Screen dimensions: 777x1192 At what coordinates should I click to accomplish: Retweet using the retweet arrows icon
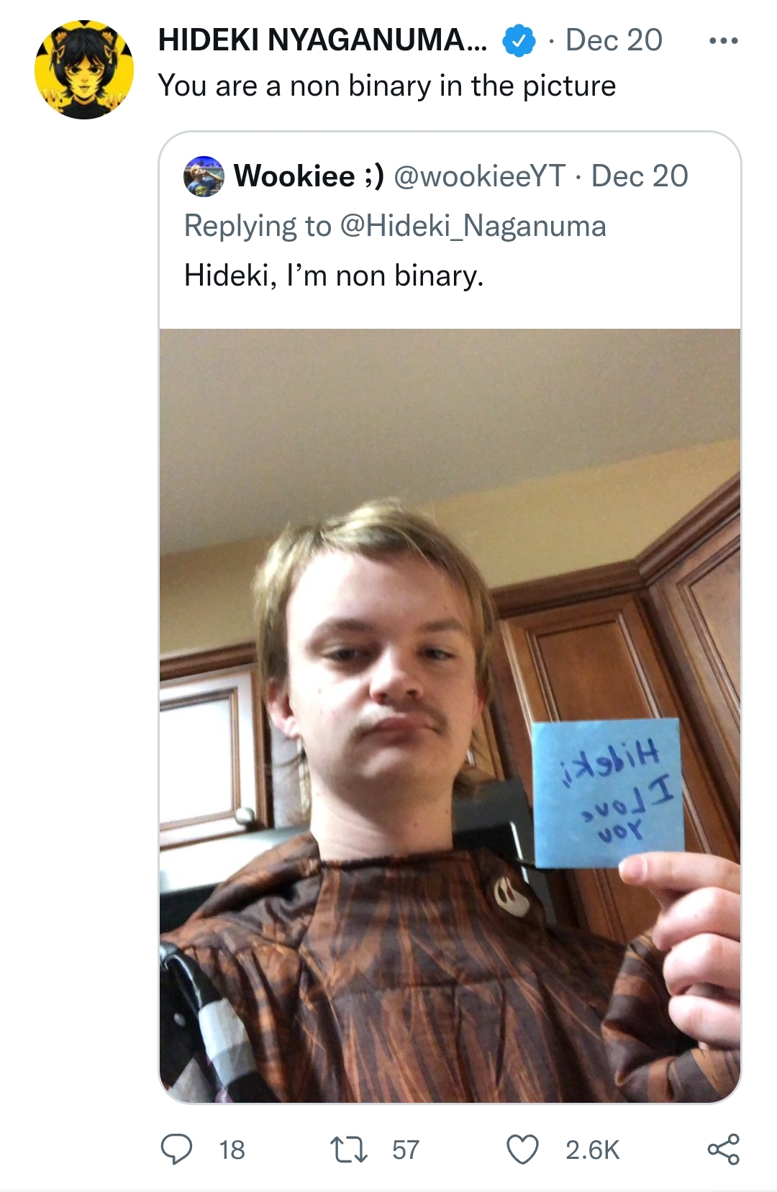(348, 1149)
